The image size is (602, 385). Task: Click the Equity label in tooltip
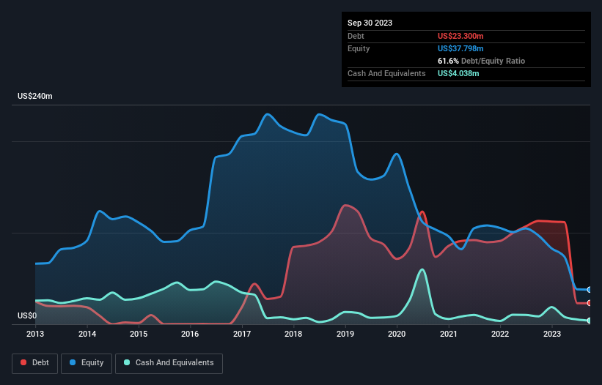(359, 48)
